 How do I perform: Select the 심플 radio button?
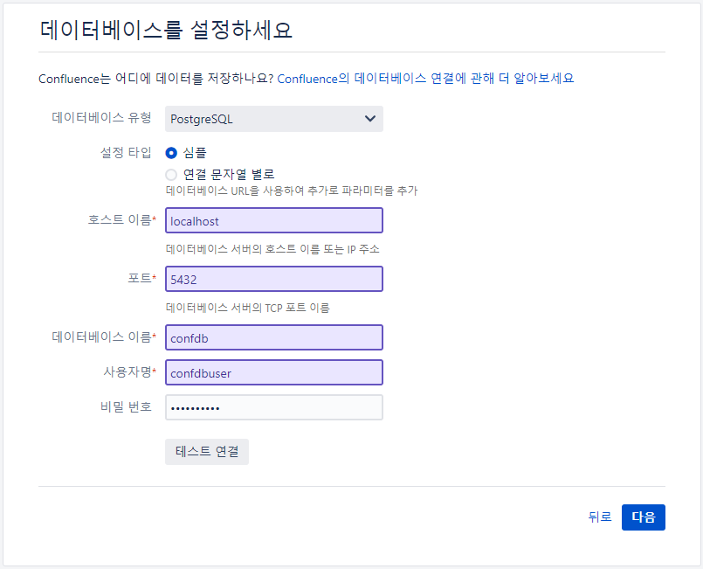[171, 153]
